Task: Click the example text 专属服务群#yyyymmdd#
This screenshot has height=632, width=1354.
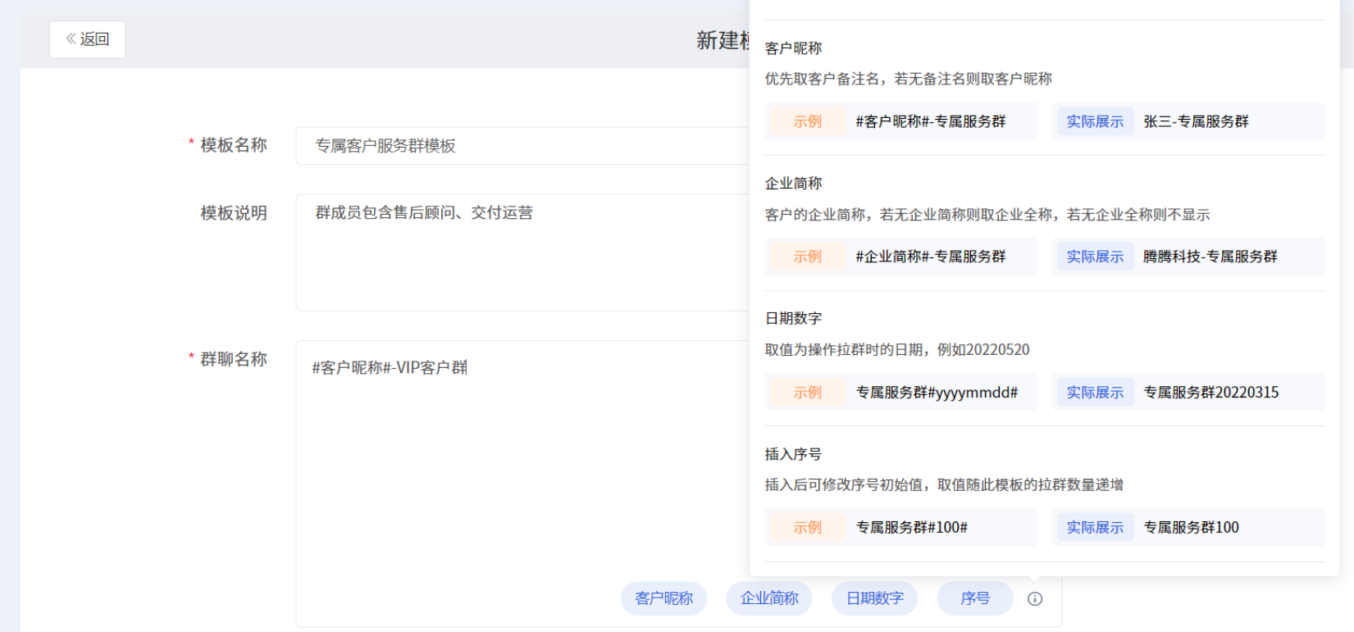Action: point(937,393)
